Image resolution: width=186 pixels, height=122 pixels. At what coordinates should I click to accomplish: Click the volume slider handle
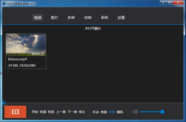[x=162, y=112]
